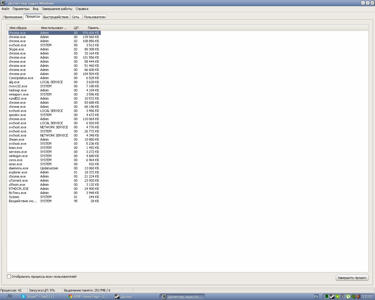This screenshot has height=300, width=375.
Task: Open the Вид menu
Action: tap(35, 9)
